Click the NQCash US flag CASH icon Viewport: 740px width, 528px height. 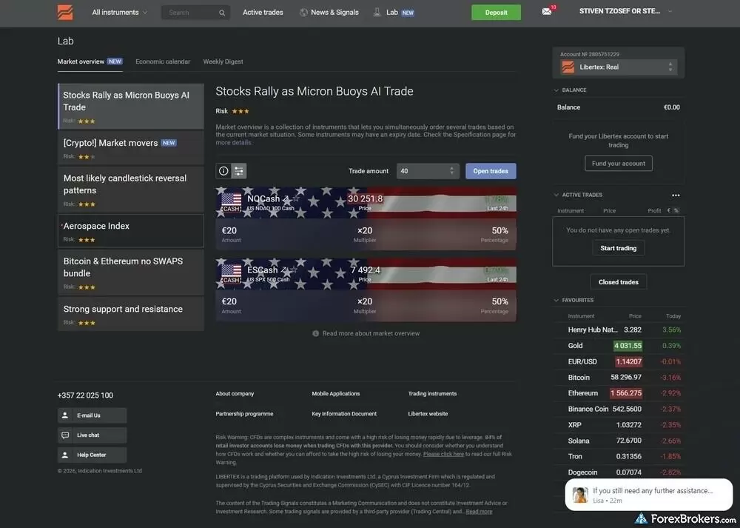[x=231, y=203]
